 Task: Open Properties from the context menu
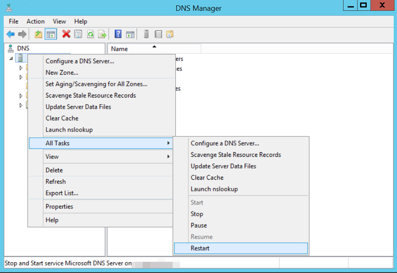coord(100,206)
